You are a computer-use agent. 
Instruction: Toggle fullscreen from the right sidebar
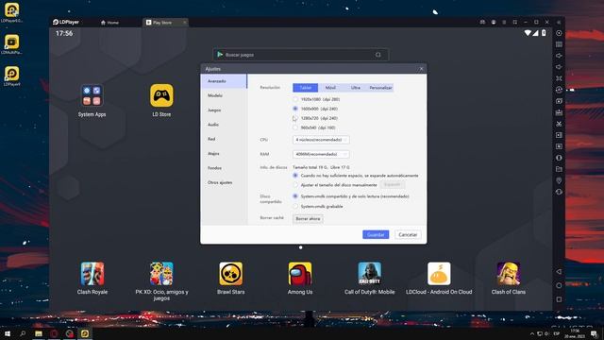[x=559, y=78]
